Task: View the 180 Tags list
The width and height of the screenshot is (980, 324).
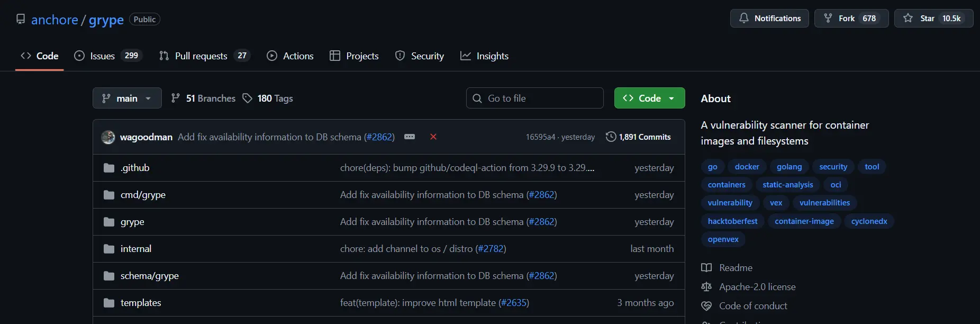Action: tap(268, 98)
